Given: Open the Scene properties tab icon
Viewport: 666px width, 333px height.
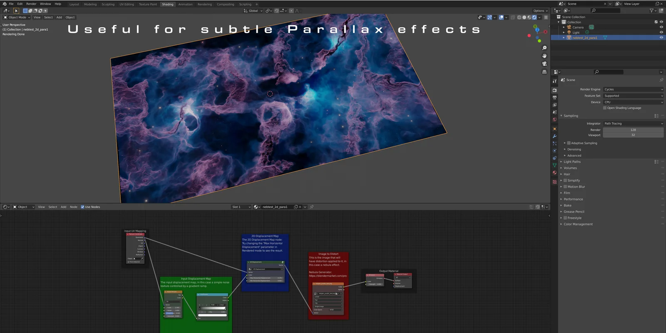Looking at the screenshot, I should click(x=554, y=112).
